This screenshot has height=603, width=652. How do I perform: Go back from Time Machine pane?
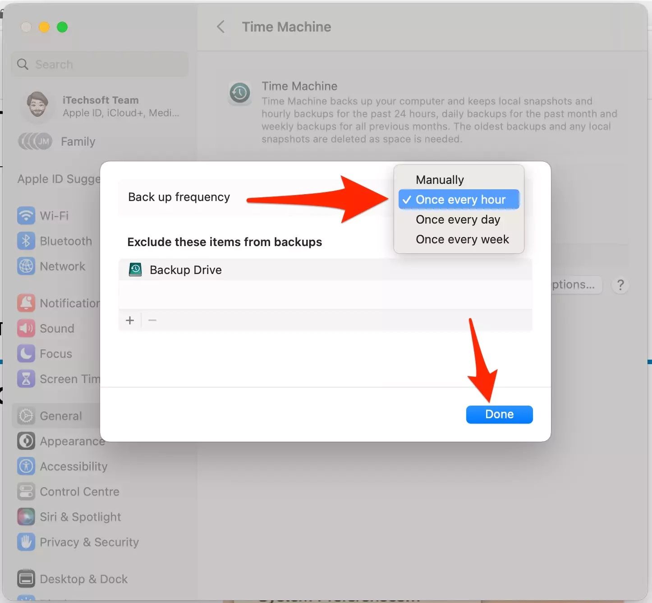(x=220, y=27)
